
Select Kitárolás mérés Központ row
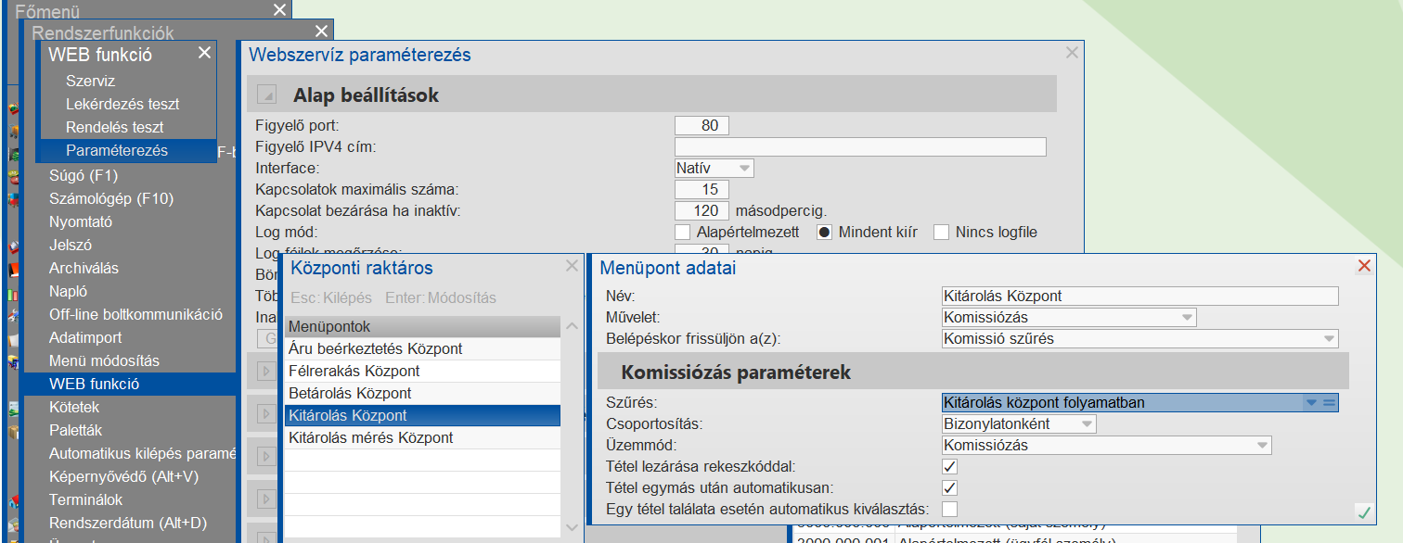[422, 437]
